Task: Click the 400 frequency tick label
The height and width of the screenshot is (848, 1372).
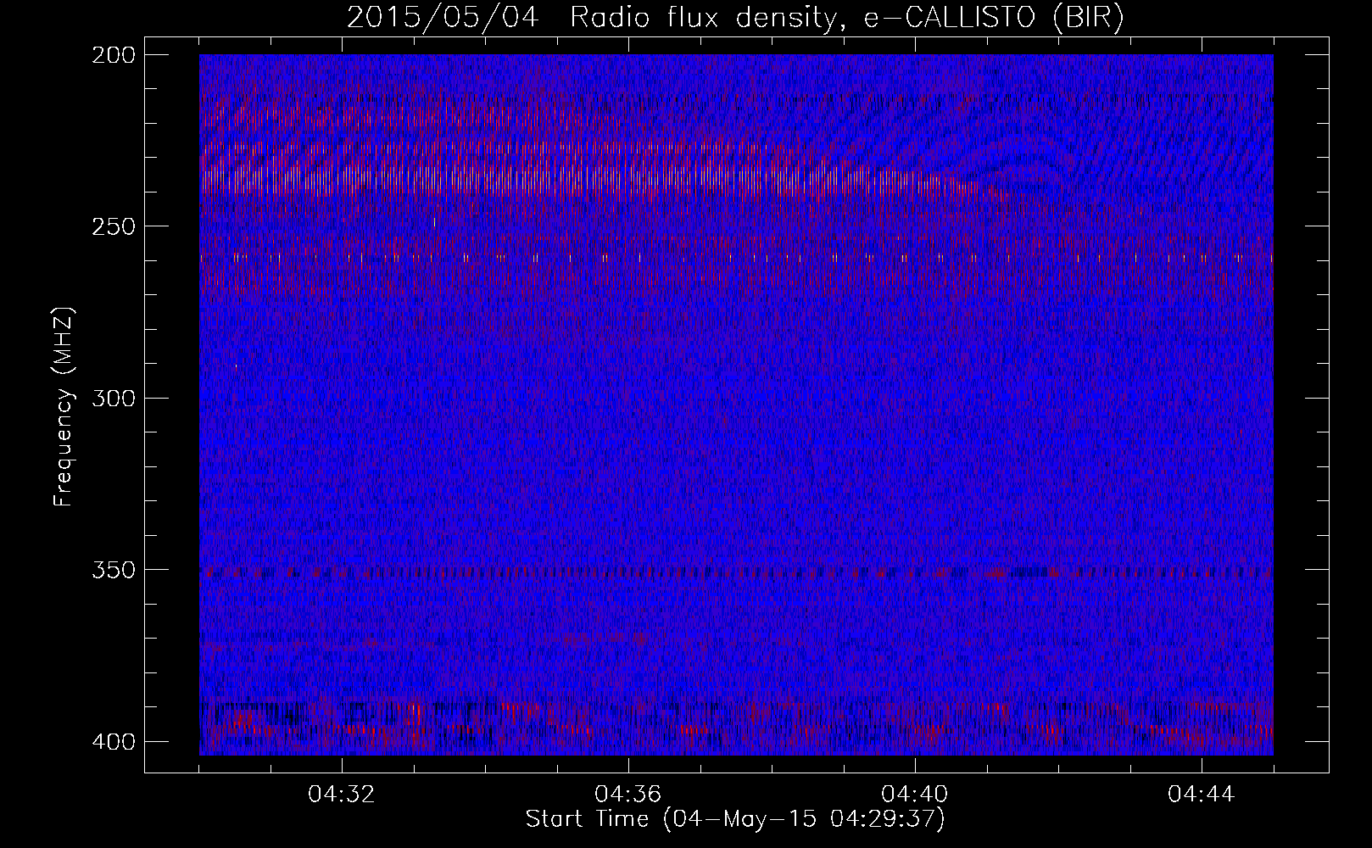Action: coord(113,742)
